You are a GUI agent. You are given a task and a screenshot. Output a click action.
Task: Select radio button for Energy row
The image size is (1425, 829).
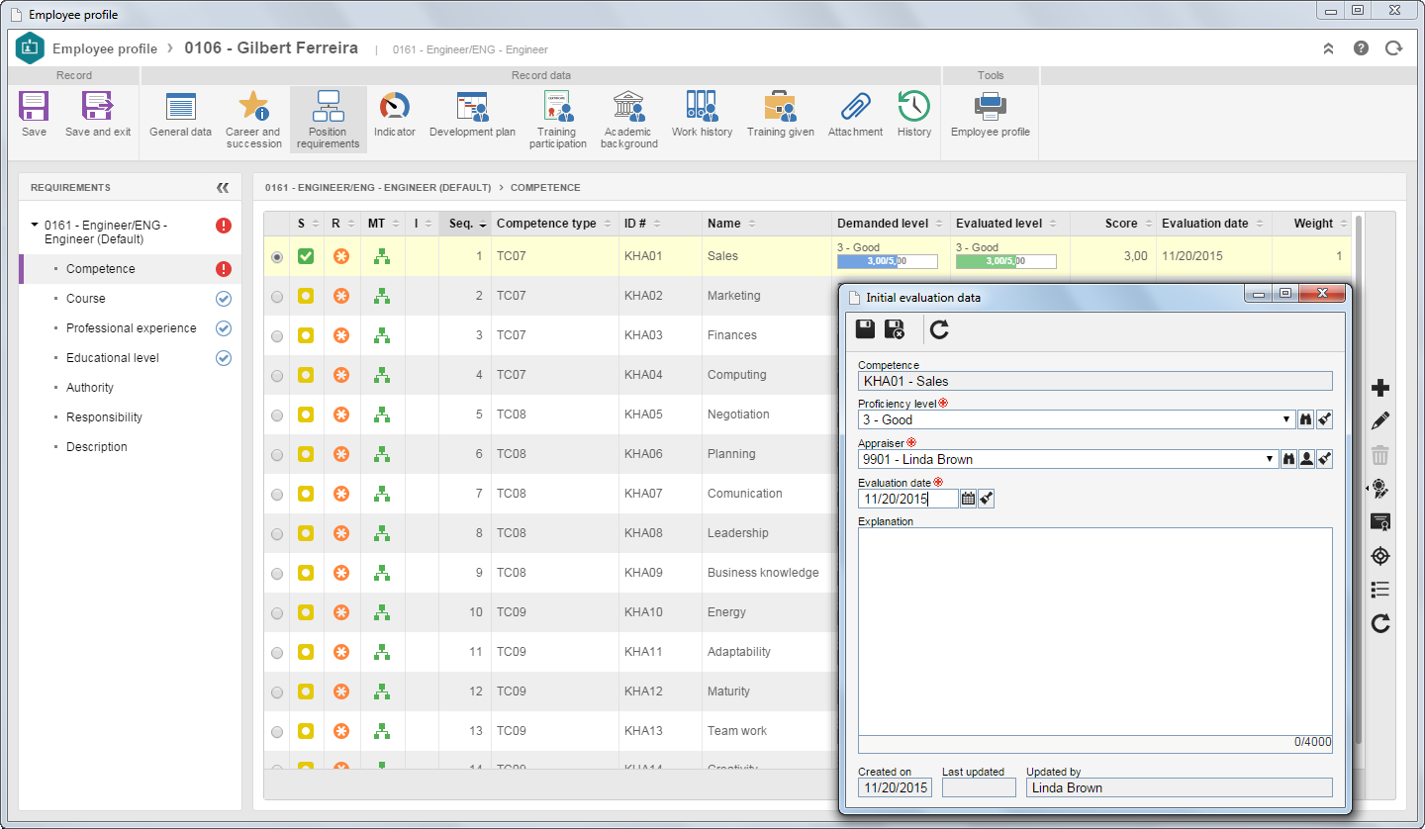coord(276,612)
